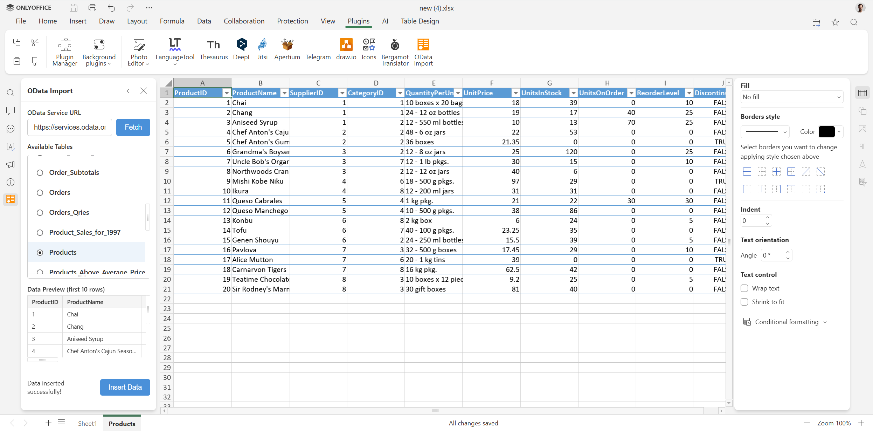Screen dimensions: 873x431
Task: Open the No fill dropdown
Action: pyautogui.click(x=791, y=97)
